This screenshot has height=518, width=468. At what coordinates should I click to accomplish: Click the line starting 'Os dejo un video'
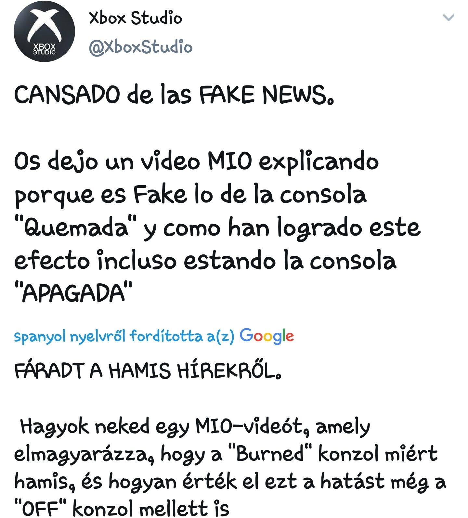click(196, 161)
